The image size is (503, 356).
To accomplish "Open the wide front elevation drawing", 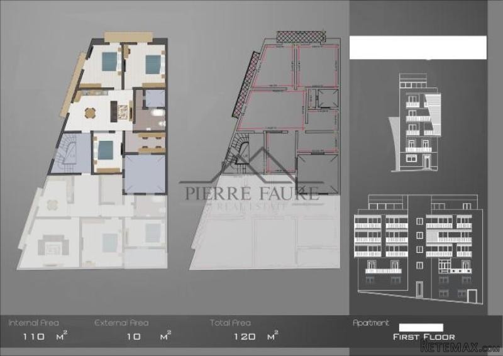I will (418, 250).
